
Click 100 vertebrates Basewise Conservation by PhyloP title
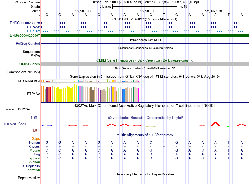coord(145,118)
